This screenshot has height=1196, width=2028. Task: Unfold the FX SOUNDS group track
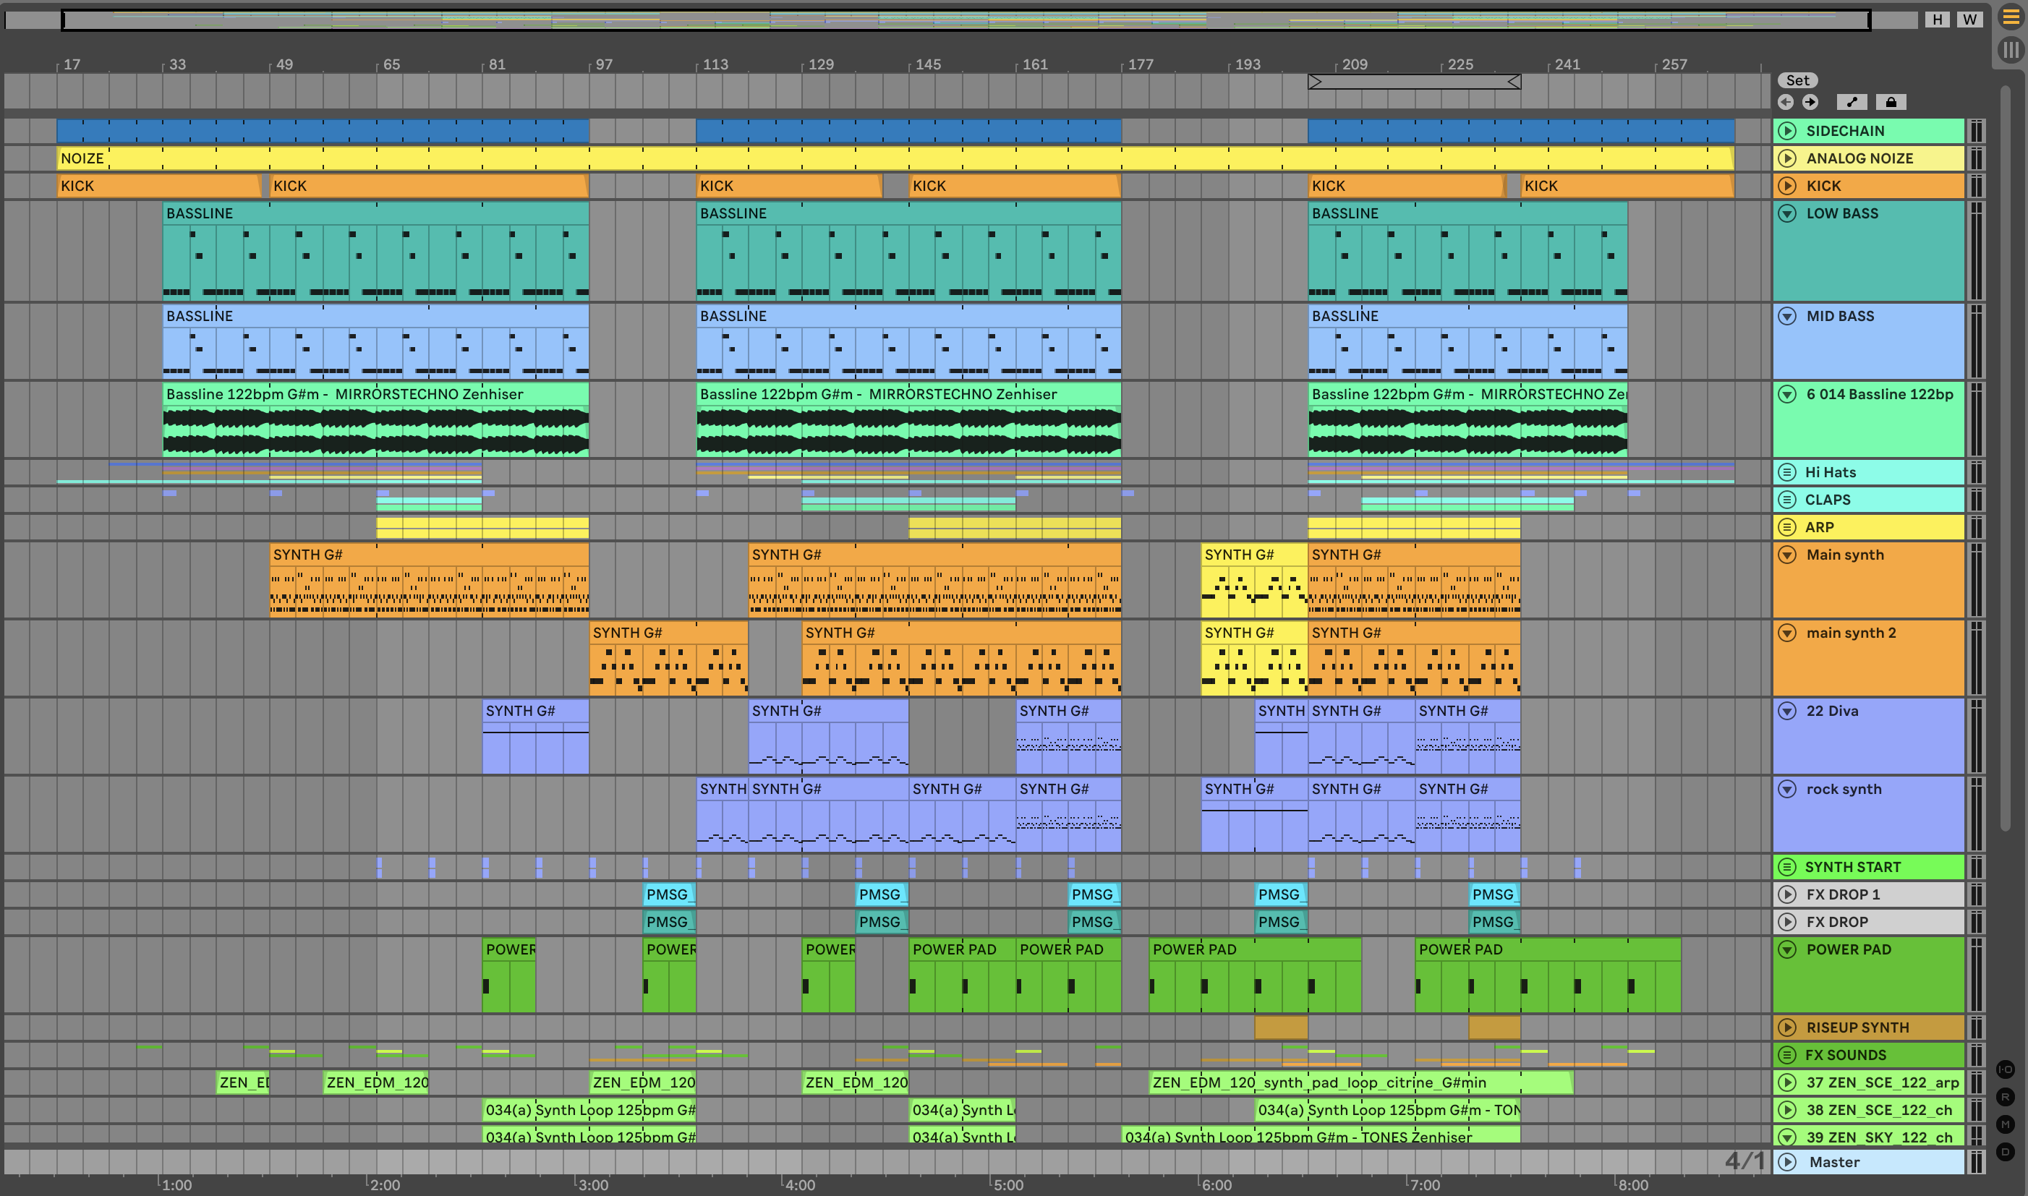pos(1787,1055)
